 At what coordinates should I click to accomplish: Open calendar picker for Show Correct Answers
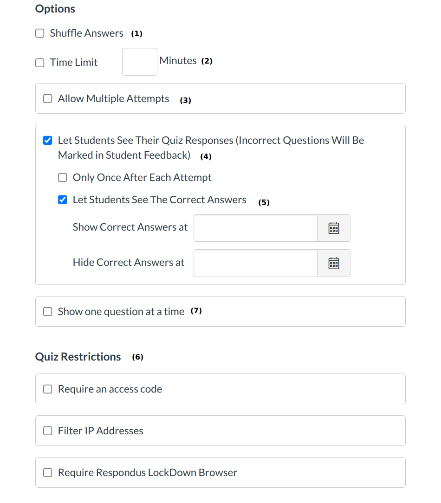333,228
